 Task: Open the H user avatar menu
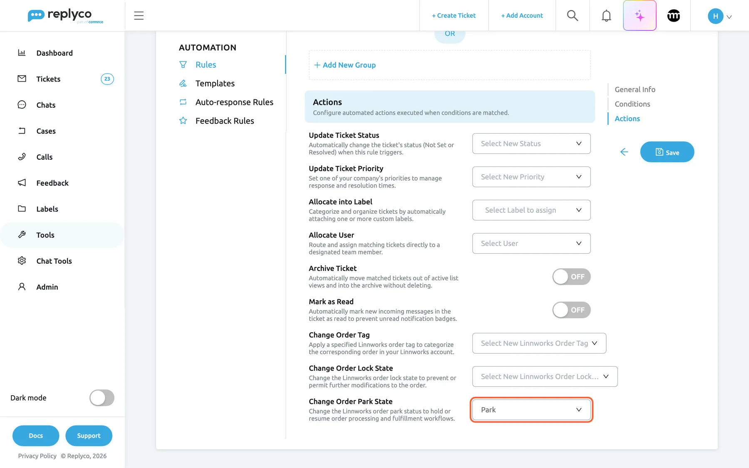719,16
